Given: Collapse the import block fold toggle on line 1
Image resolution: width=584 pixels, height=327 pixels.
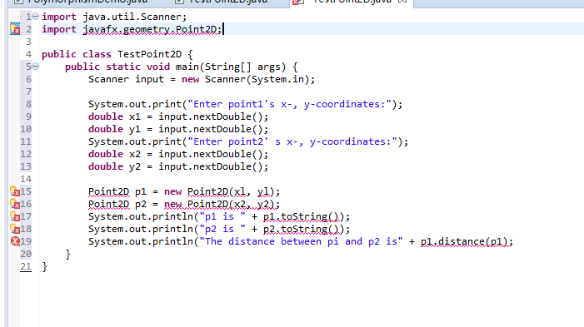Looking at the screenshot, I should (x=35, y=17).
